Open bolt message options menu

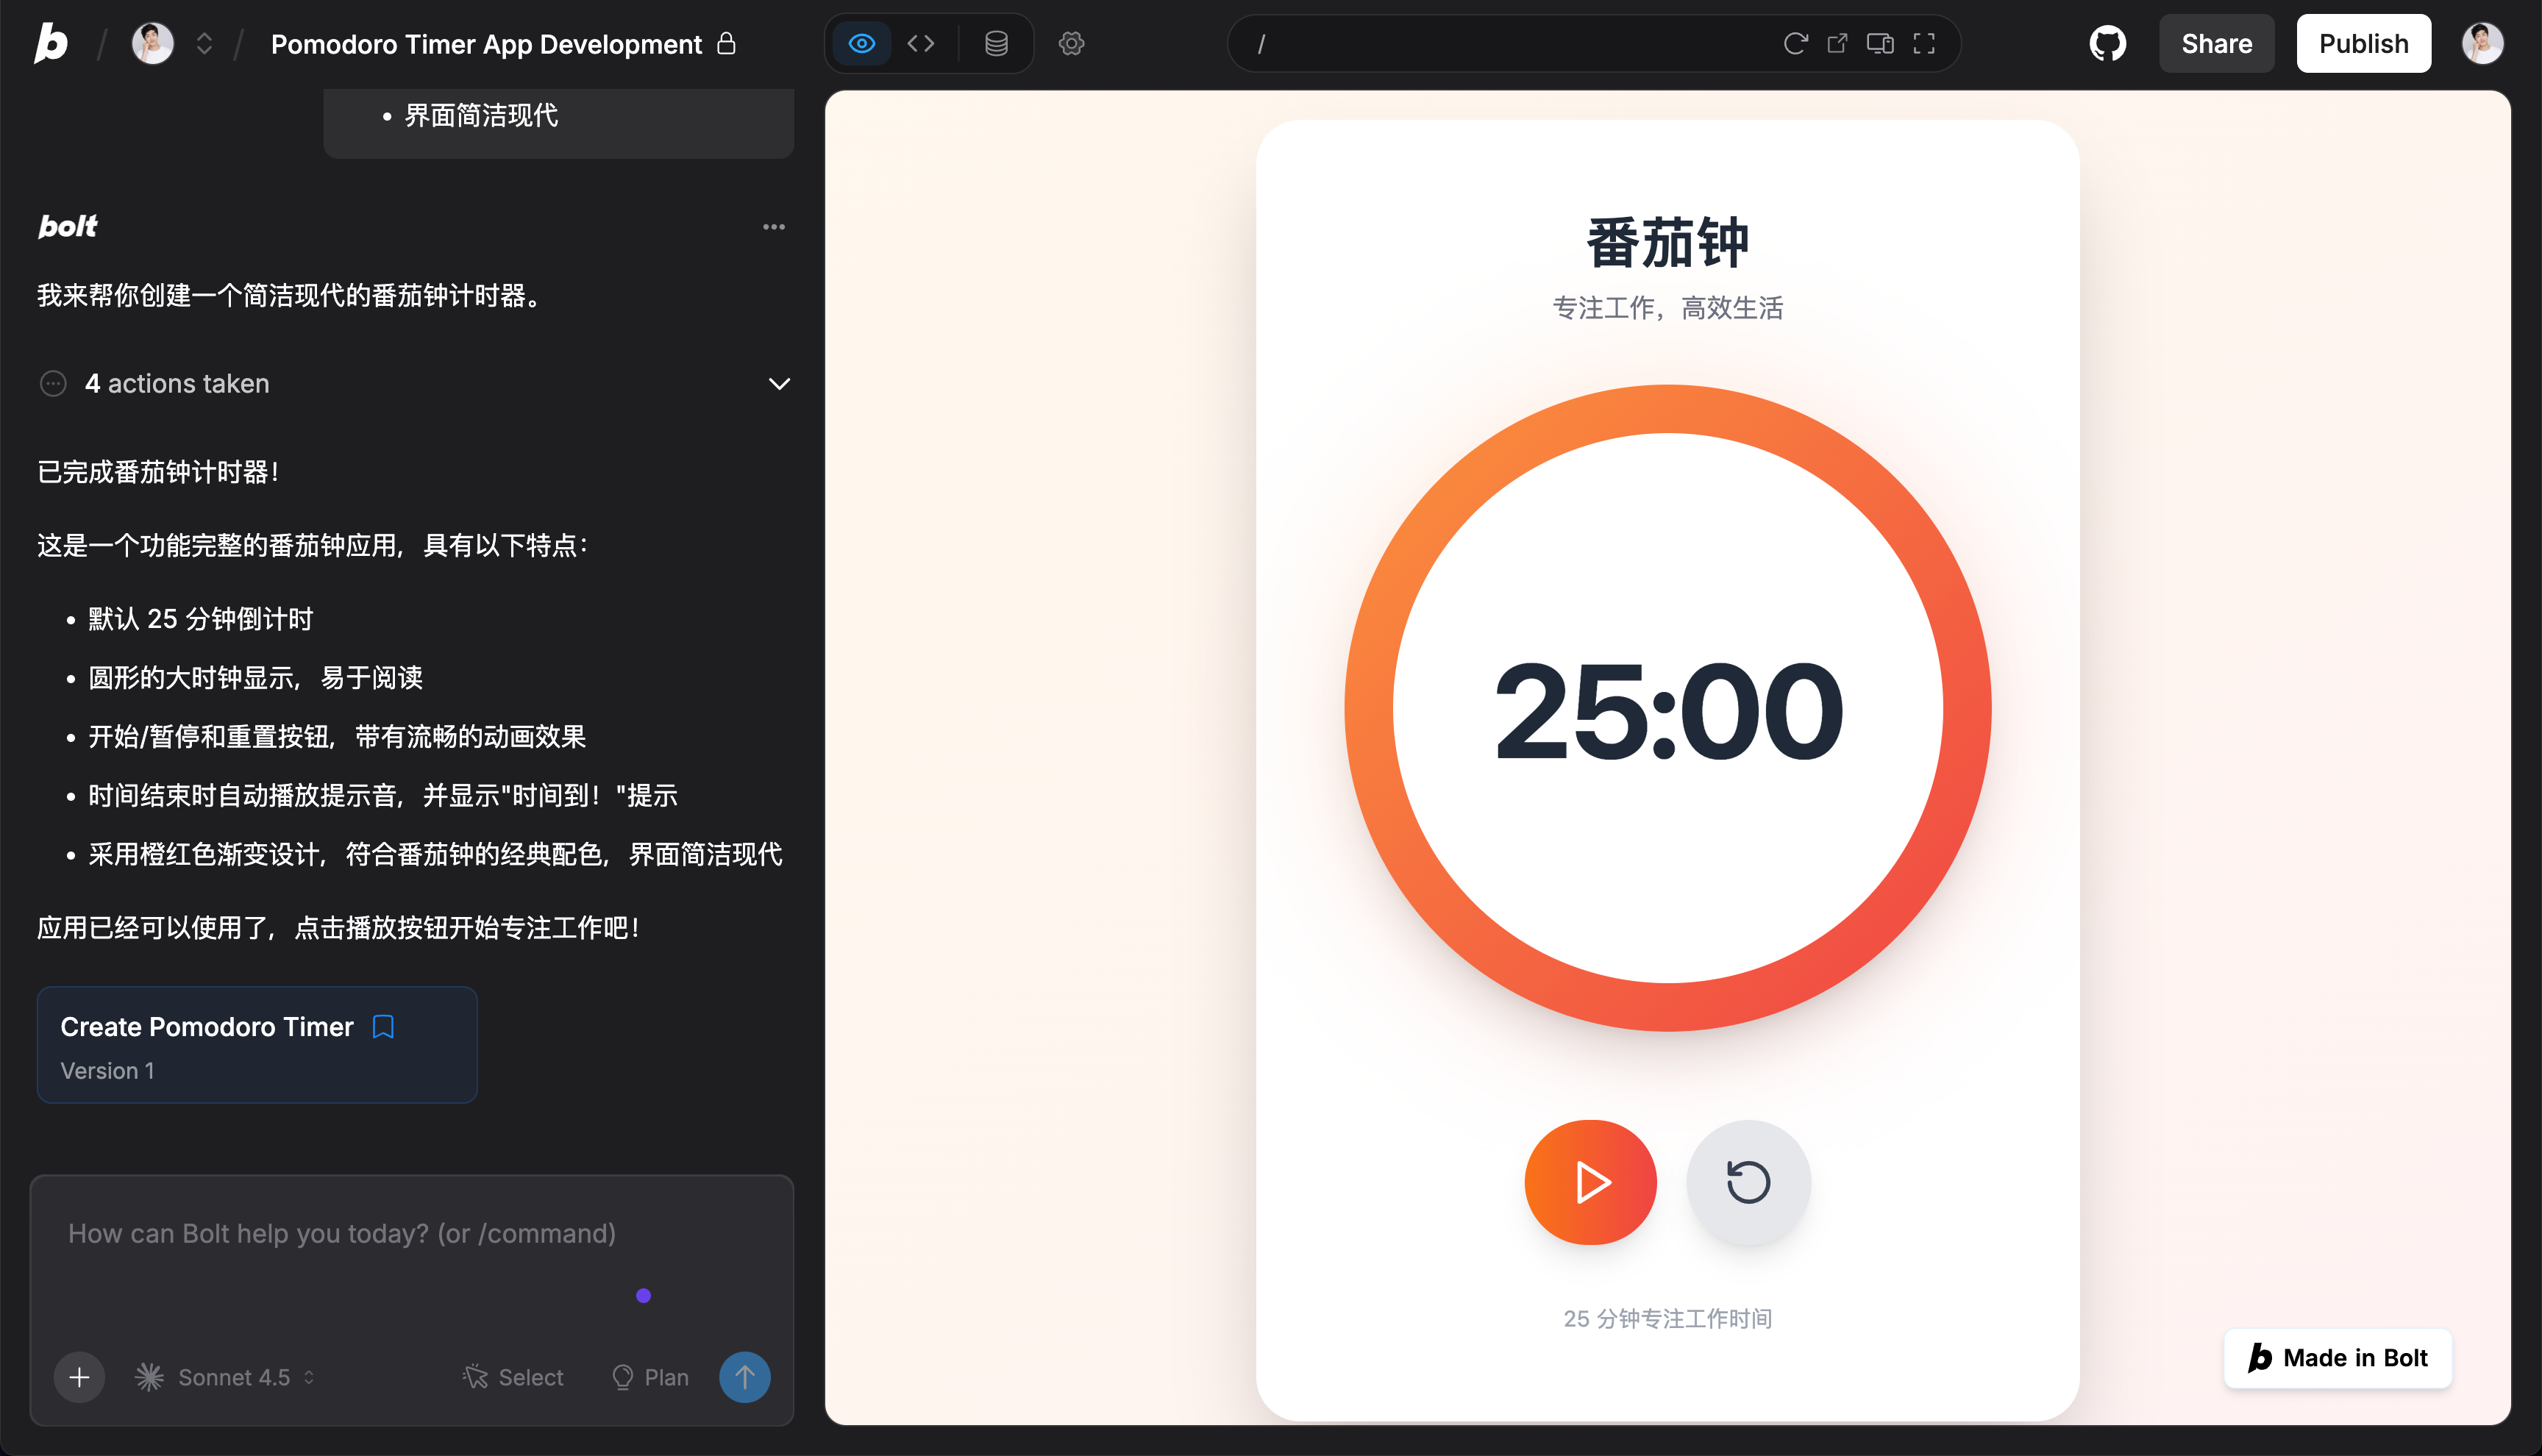tap(773, 227)
